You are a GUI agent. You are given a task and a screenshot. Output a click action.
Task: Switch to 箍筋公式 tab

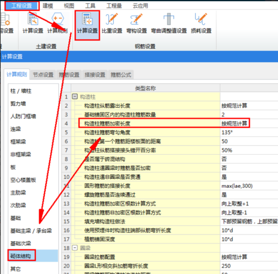point(121,75)
